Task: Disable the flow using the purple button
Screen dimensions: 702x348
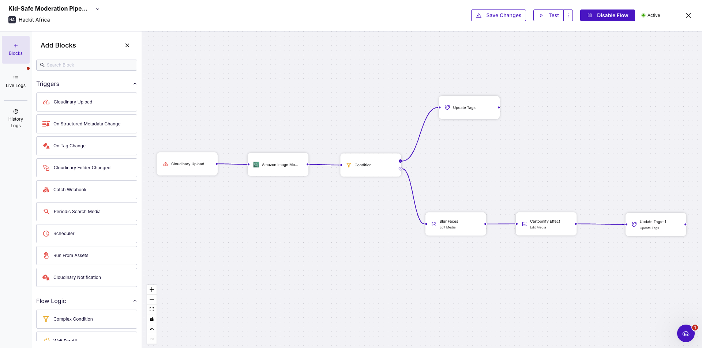Action: coord(607,15)
